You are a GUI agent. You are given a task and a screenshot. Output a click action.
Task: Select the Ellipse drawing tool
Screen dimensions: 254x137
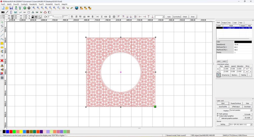click(2, 47)
